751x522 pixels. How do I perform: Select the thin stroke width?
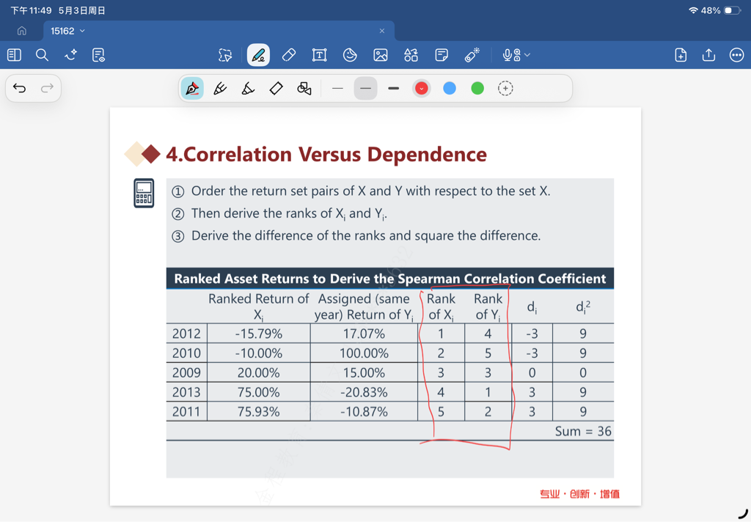tap(337, 88)
